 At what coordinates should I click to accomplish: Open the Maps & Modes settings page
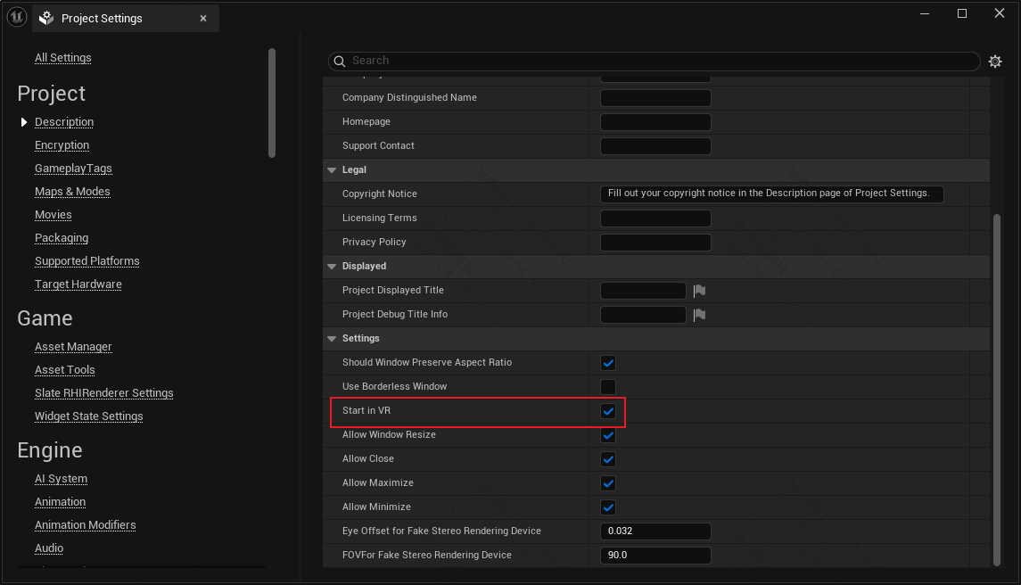tap(72, 192)
